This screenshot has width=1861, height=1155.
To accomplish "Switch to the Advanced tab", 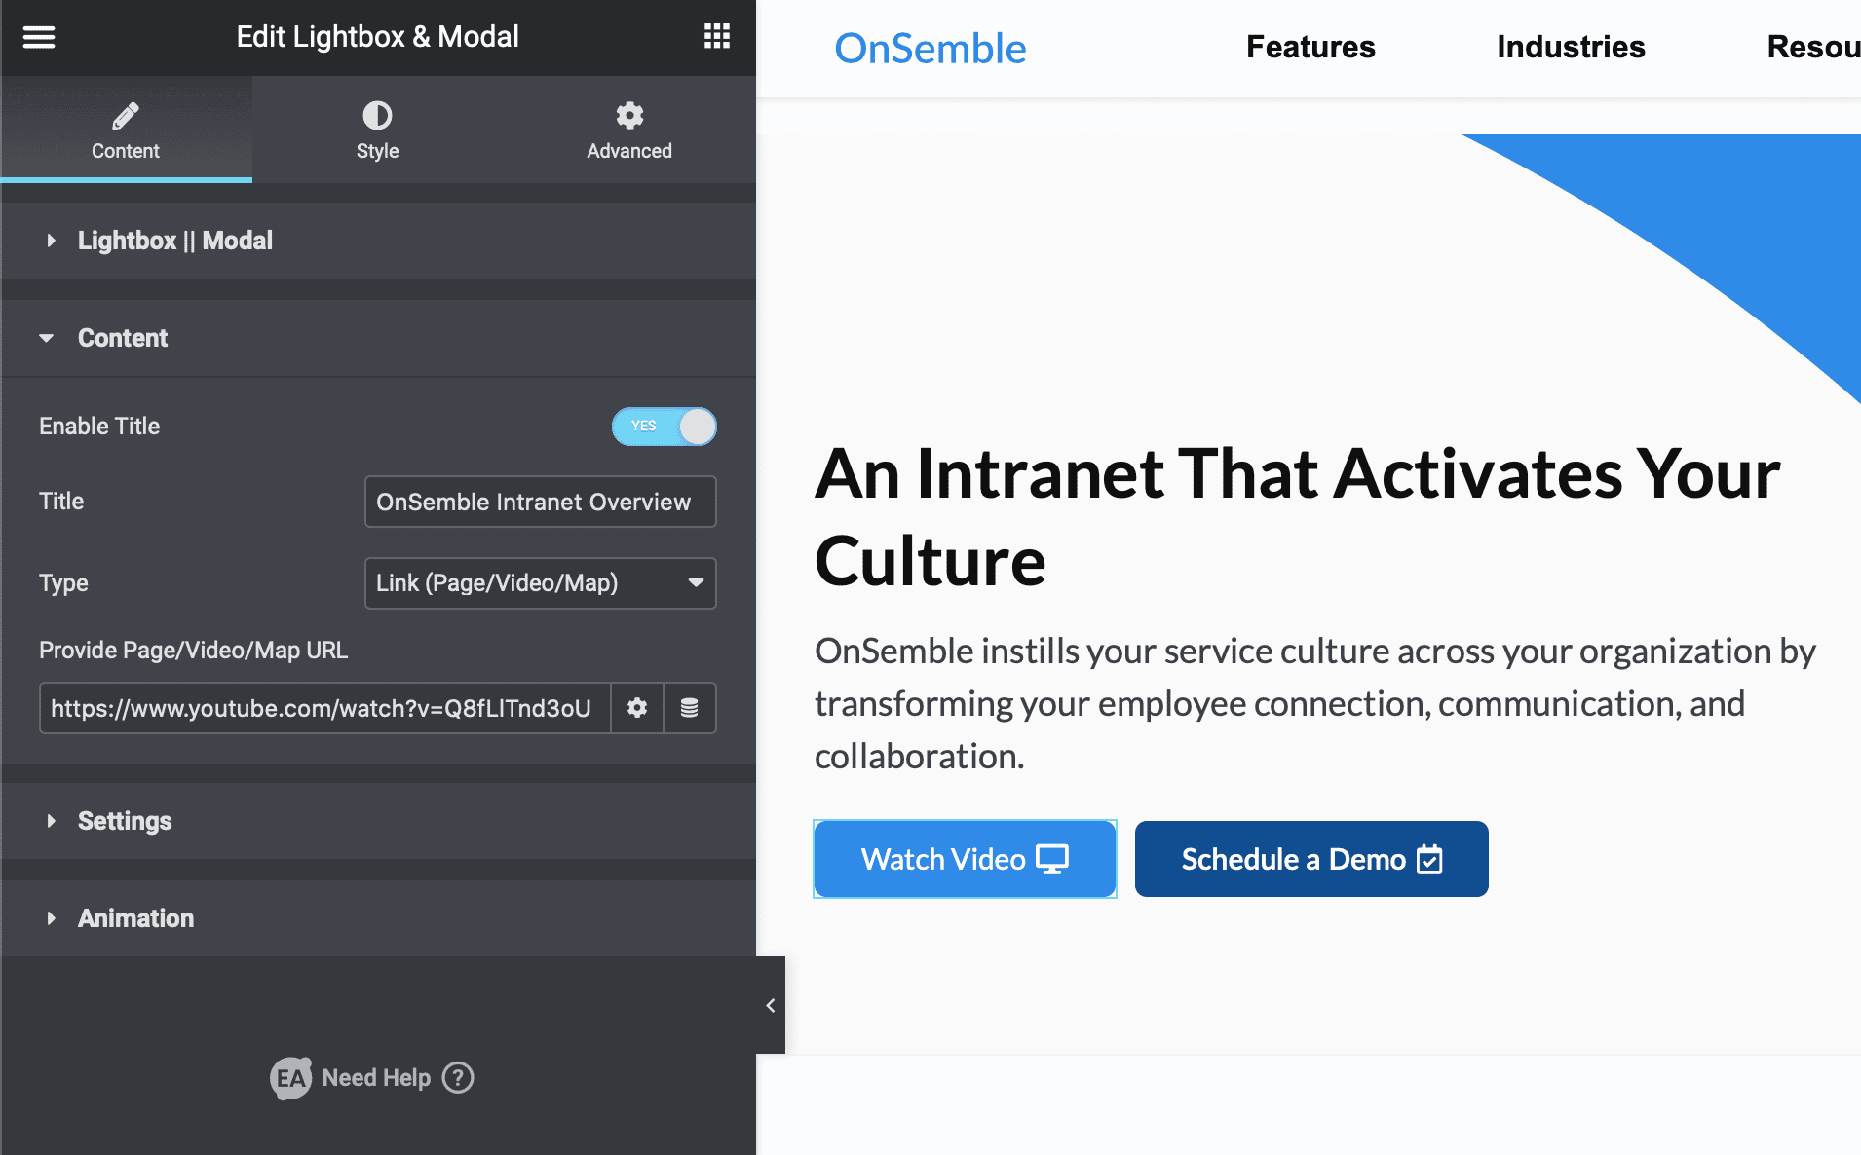I will 628,130.
